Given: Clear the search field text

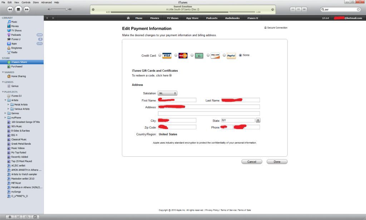Looking at the screenshot, I should pyautogui.click(x=358, y=9).
